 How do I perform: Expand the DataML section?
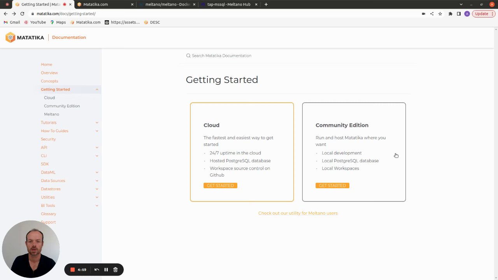(x=97, y=172)
